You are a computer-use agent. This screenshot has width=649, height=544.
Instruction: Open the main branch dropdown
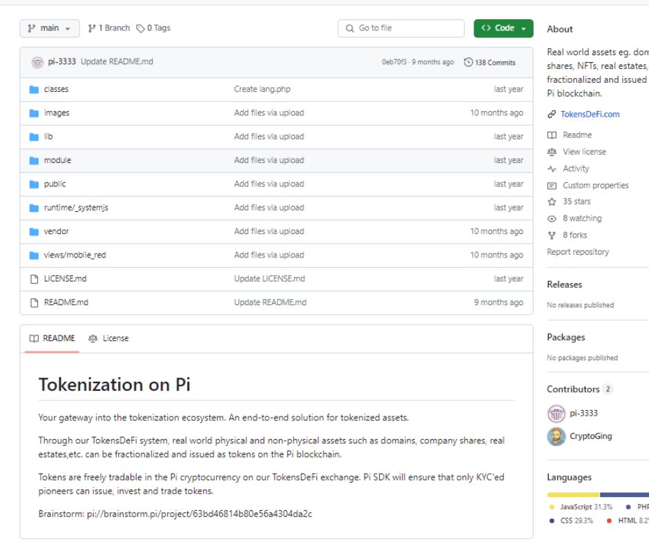point(50,28)
